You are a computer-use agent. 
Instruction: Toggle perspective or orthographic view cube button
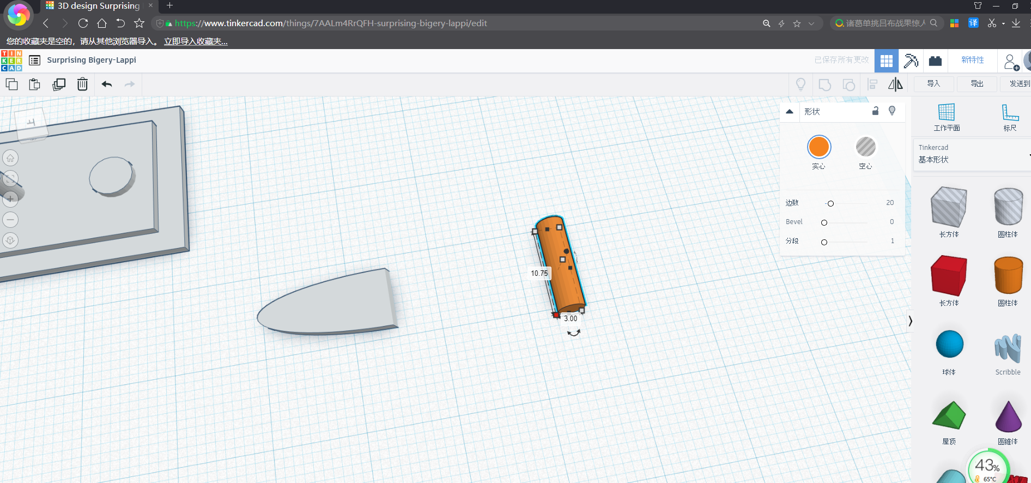[x=10, y=240]
